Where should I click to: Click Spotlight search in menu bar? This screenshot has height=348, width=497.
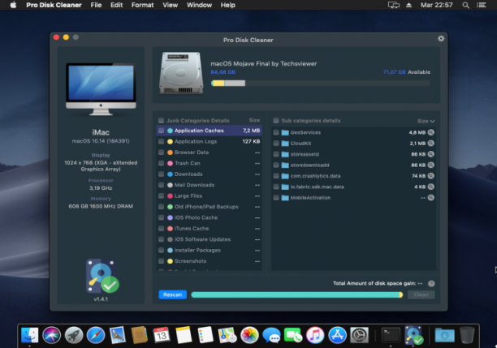pyautogui.click(x=465, y=5)
